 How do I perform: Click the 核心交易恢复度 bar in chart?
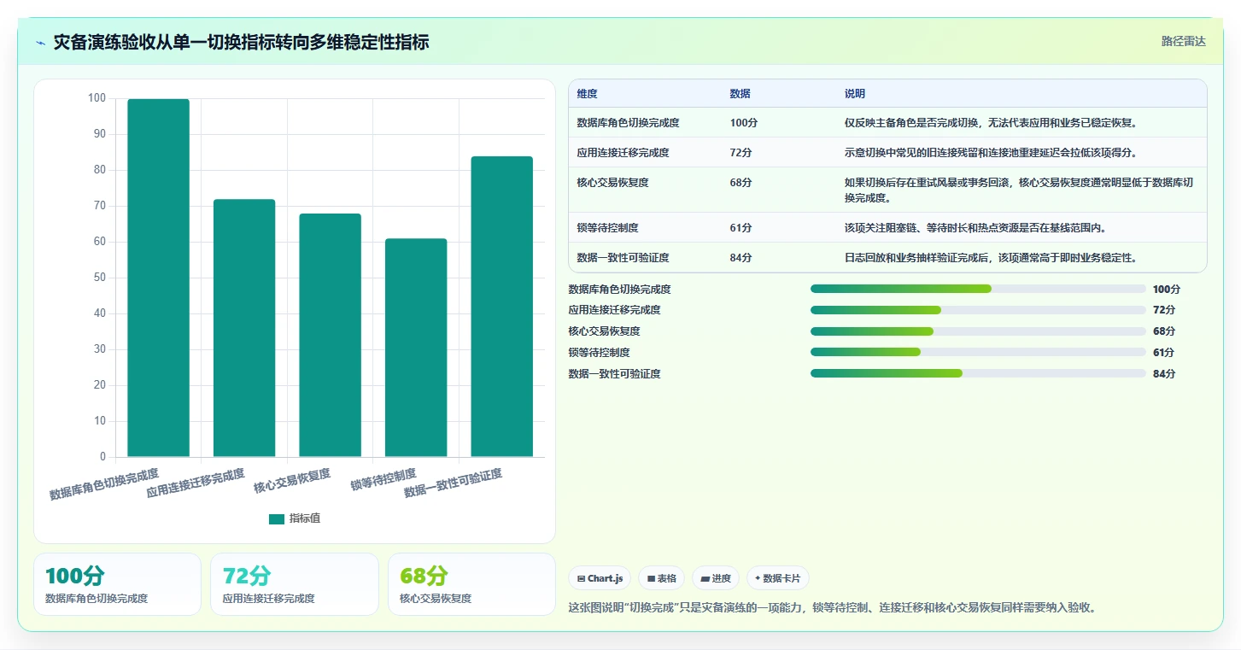(x=331, y=335)
